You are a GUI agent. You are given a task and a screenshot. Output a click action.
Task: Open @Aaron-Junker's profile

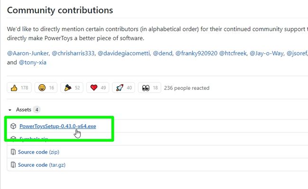27,52
